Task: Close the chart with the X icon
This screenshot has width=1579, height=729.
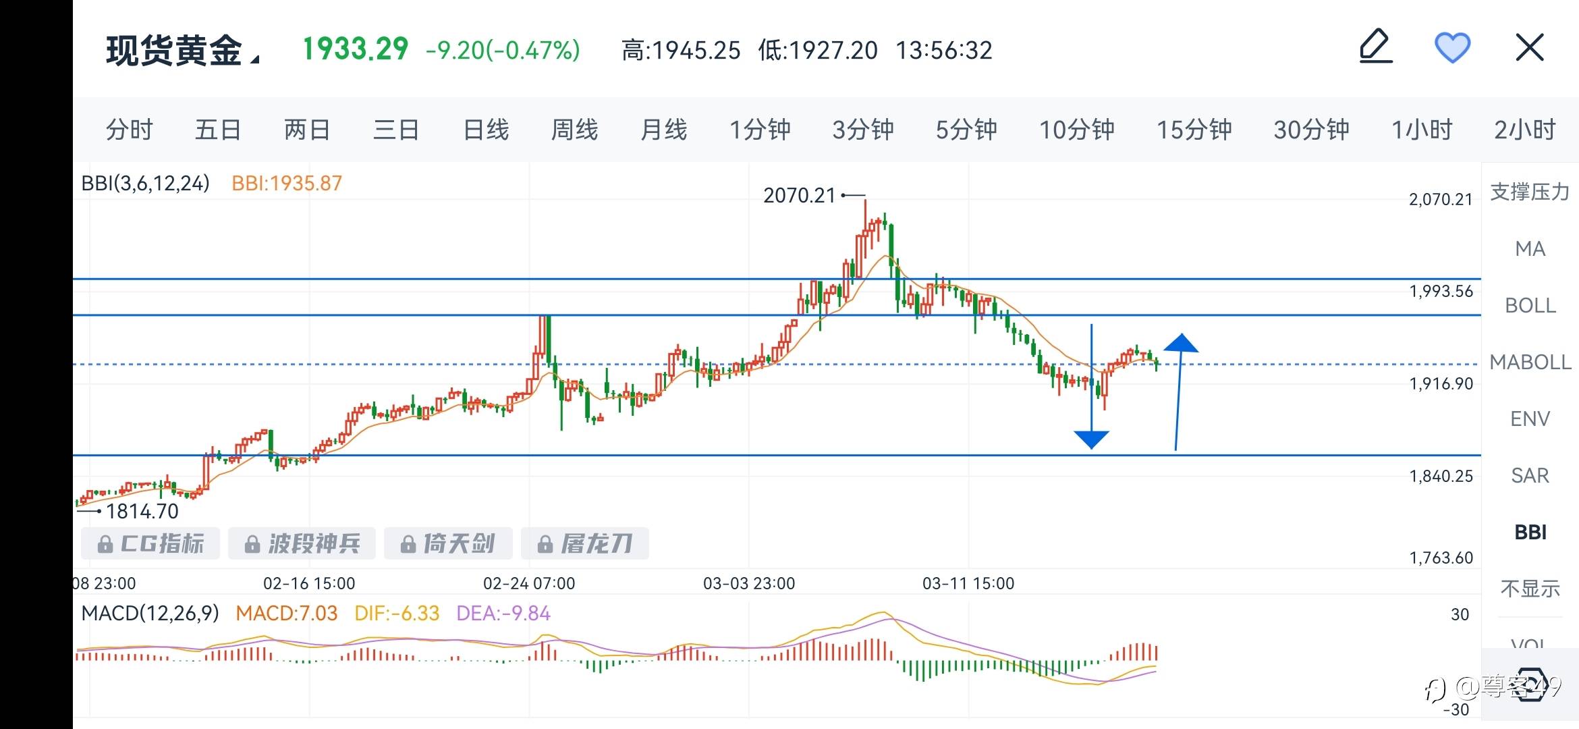Action: point(1530,48)
